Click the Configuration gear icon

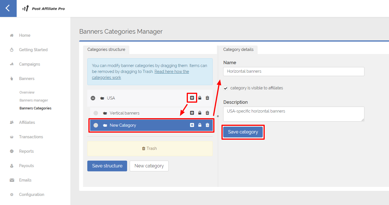pyautogui.click(x=12, y=195)
